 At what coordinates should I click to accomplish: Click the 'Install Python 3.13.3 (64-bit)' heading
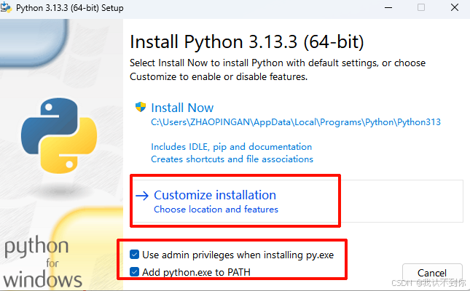247,41
